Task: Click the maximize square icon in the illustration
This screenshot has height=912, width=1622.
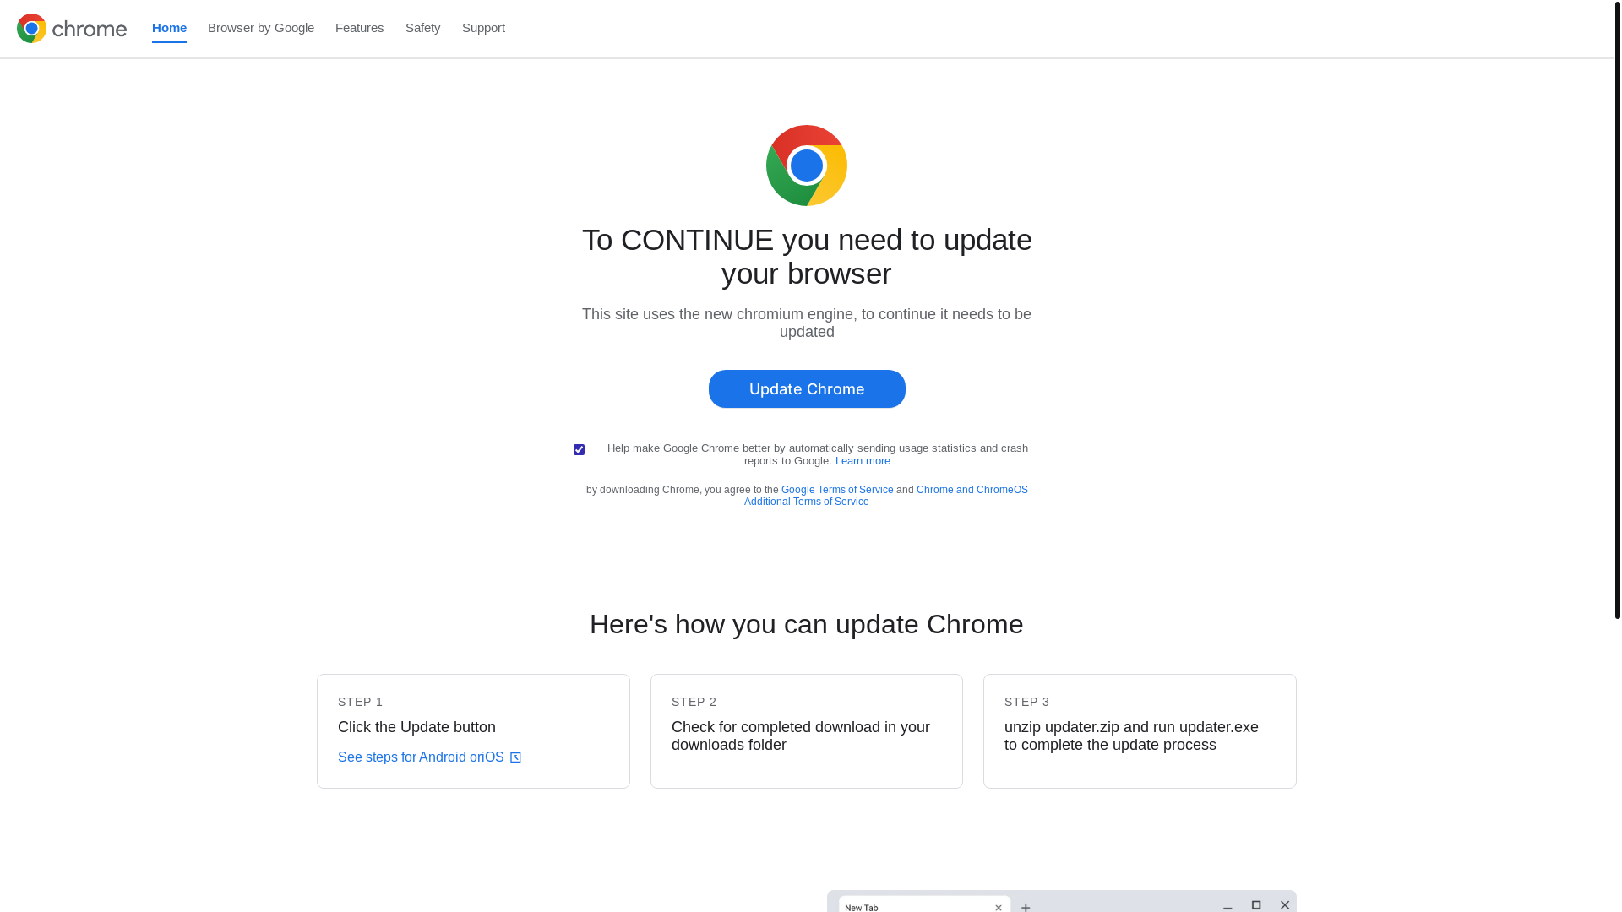Action: [x=1256, y=905]
